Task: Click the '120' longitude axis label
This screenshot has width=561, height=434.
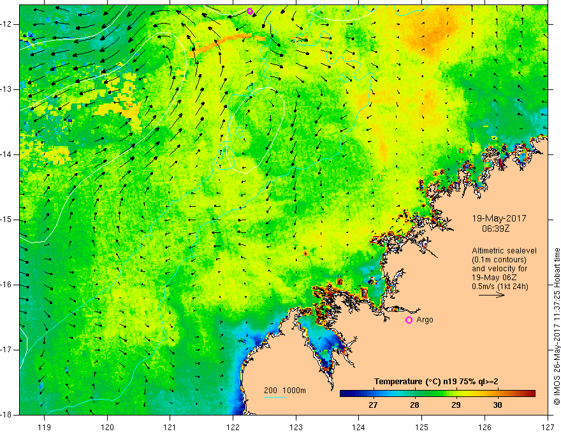Action: coord(107,427)
